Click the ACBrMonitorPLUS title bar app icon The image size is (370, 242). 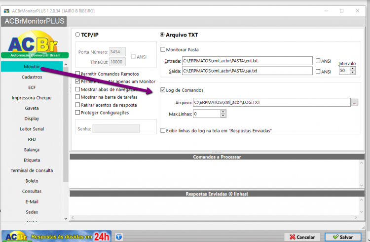(6, 11)
